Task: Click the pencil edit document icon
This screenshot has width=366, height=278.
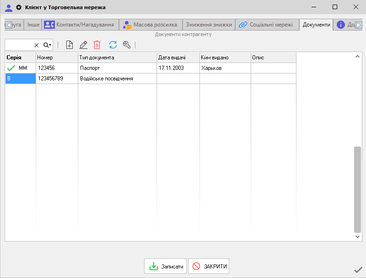Action: (x=83, y=45)
